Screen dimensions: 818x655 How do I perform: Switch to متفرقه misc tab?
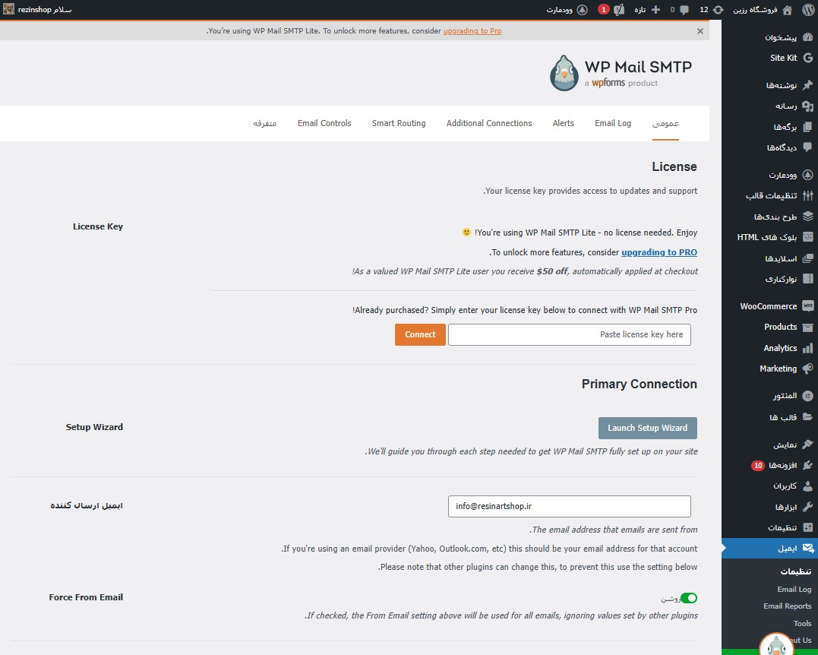[x=264, y=123]
